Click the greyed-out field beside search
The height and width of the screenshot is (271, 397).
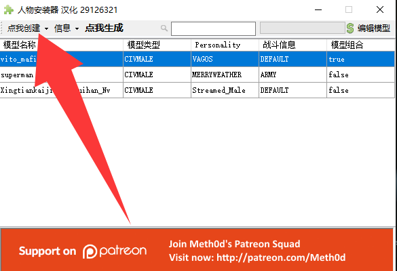(x=302, y=28)
